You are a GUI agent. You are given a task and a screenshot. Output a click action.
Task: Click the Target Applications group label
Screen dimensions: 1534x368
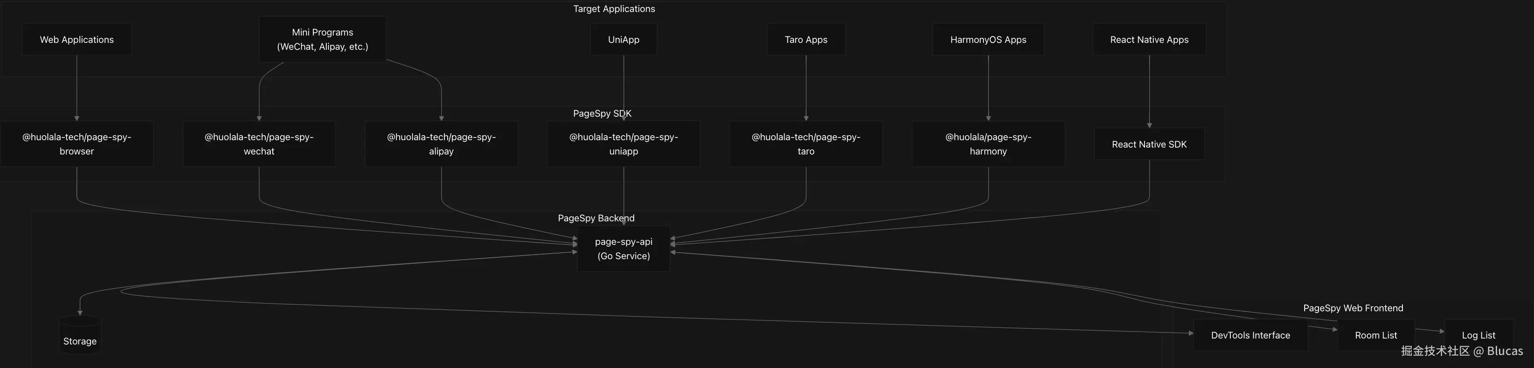tap(614, 9)
